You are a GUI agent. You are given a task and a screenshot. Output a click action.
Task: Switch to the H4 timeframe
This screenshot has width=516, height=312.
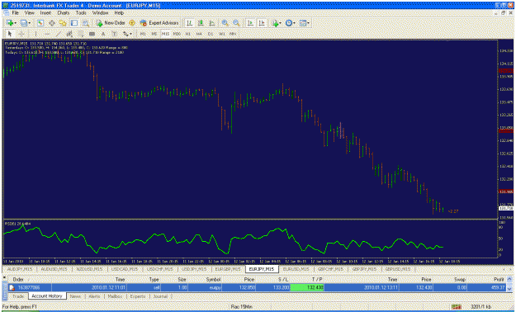[199, 34]
